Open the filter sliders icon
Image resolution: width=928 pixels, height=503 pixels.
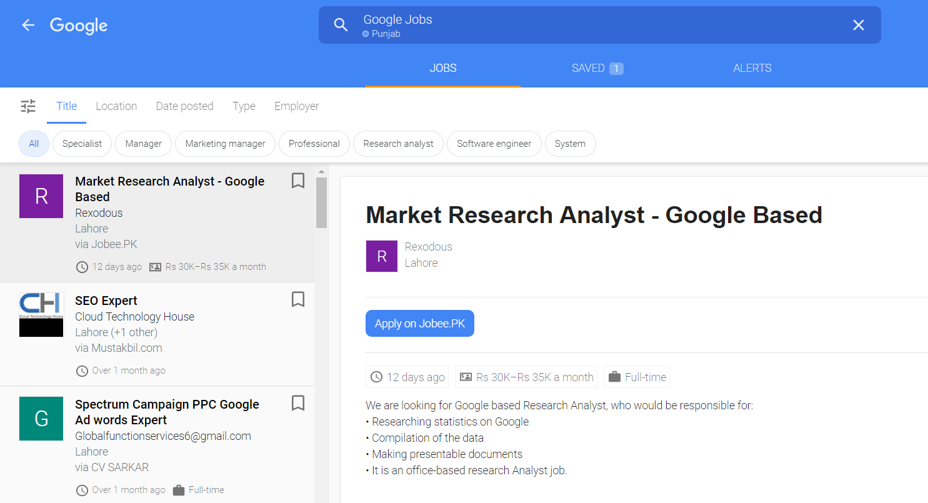(28, 106)
